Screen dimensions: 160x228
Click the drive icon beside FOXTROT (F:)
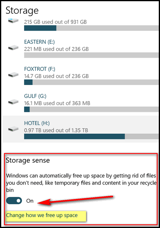13,75
